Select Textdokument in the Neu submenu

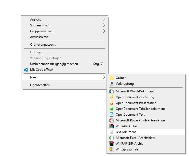tap(146, 132)
